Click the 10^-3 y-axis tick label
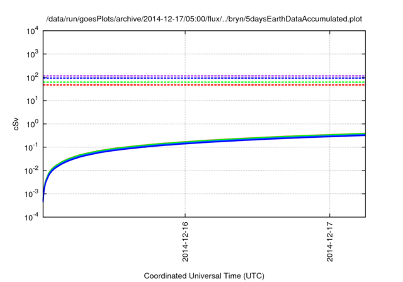 click(31, 194)
